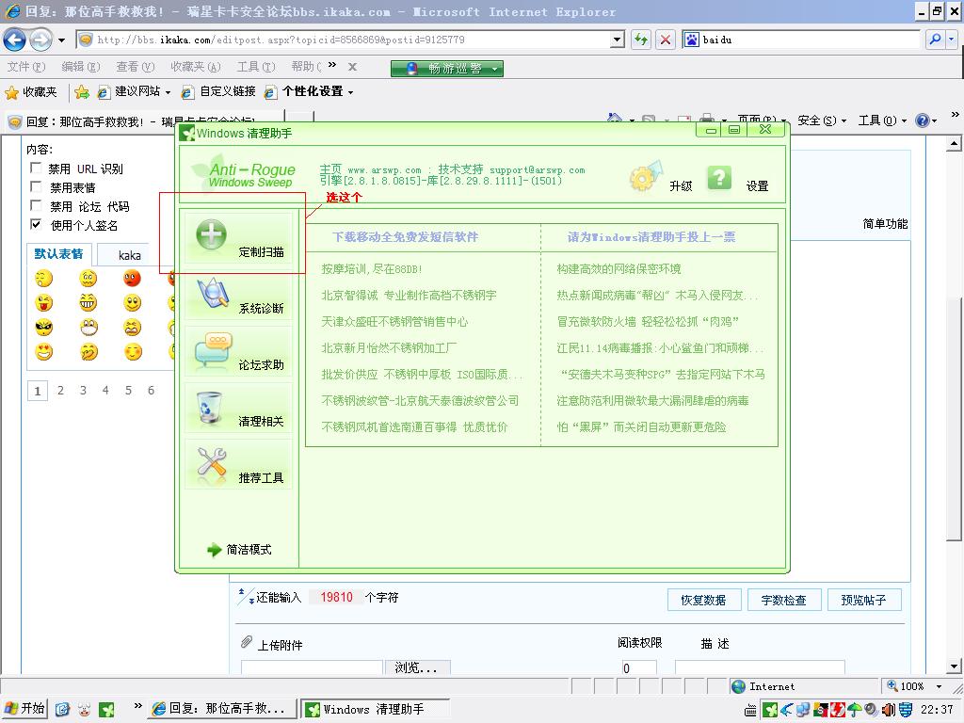Click the 阅读权限 input field
Image resolution: width=964 pixels, height=723 pixels.
(x=639, y=667)
